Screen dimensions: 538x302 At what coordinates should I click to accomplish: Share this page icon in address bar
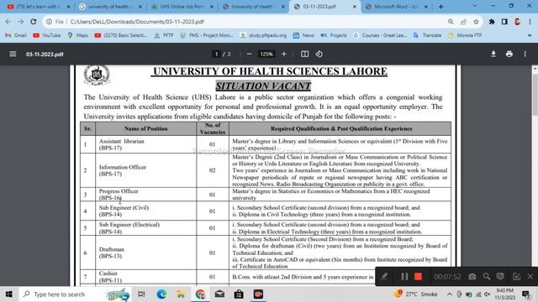point(463,22)
